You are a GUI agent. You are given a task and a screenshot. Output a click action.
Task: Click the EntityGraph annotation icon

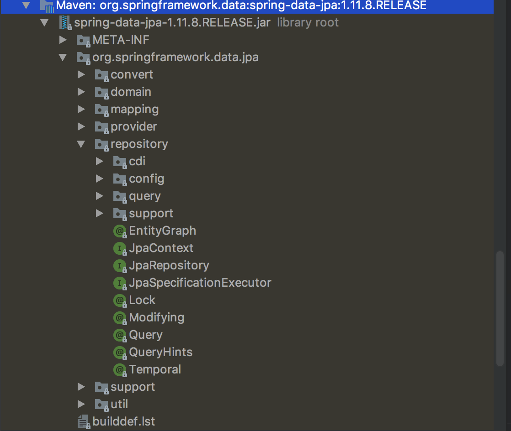pyautogui.click(x=120, y=231)
